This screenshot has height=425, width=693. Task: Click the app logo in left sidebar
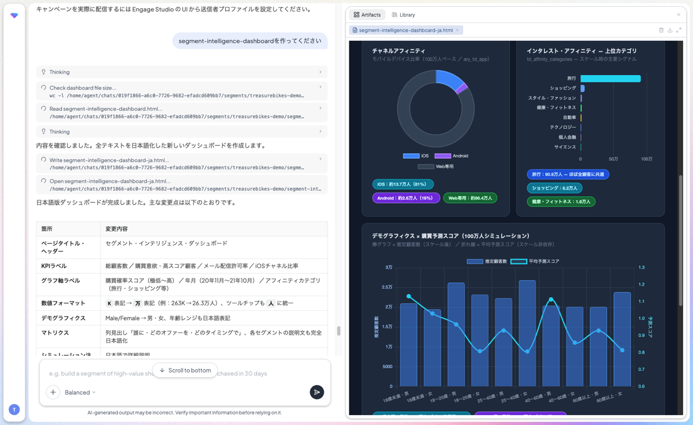[14, 16]
